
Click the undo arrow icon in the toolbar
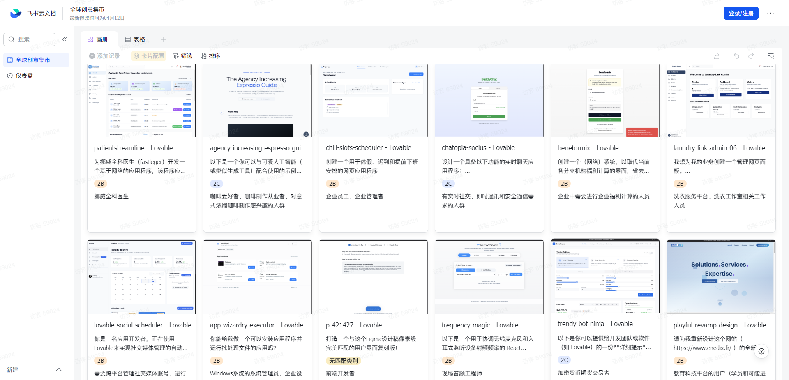736,56
